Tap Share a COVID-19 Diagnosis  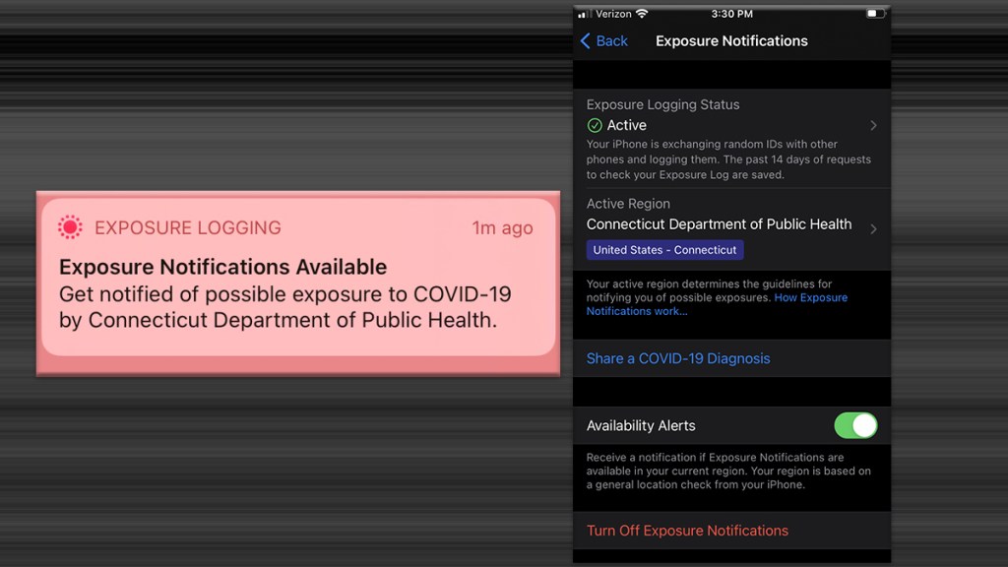tap(677, 358)
